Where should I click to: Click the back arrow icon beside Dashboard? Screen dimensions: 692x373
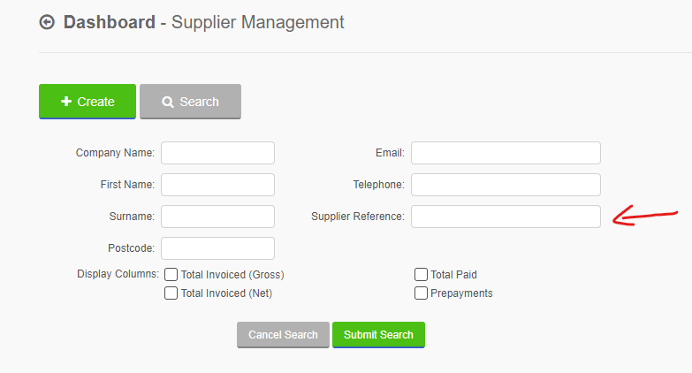47,22
